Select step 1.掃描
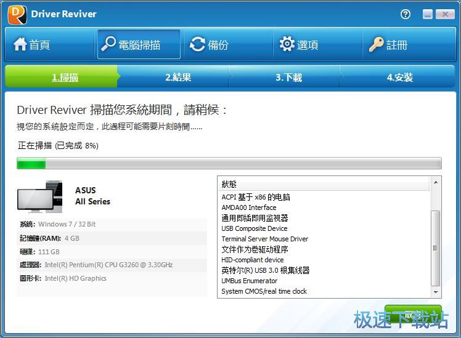Viewport: 461px width, 338px height. tap(61, 77)
